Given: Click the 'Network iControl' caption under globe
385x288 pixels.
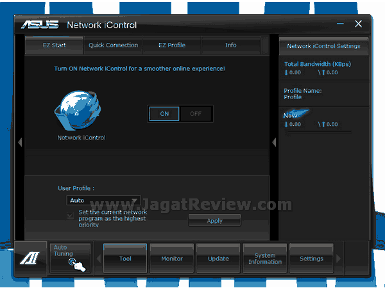Looking at the screenshot, I should click(81, 138).
